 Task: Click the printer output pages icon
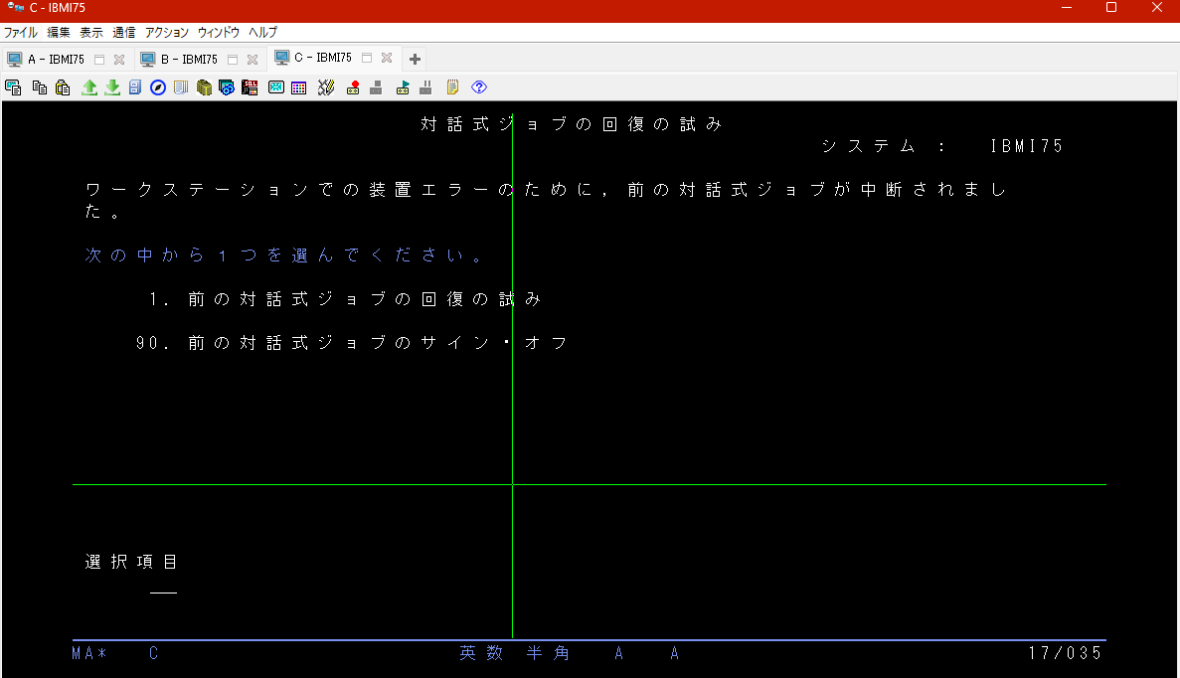point(181,87)
